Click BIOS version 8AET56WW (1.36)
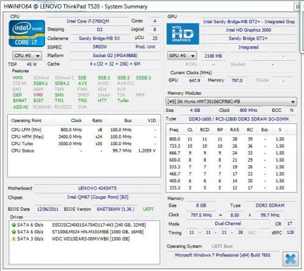 point(116,209)
